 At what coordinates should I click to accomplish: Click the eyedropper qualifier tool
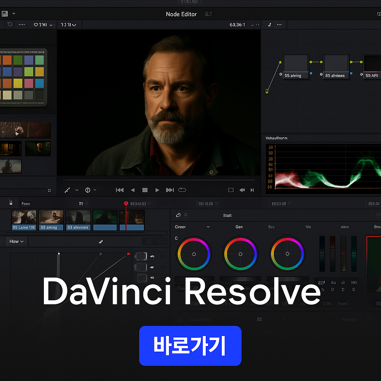click(67, 190)
